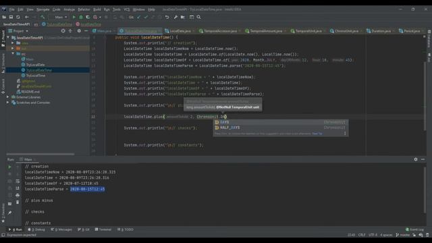The height and width of the screenshot is (243, 432).
Task: Open the File menu
Action: pyautogui.click(x=12, y=9)
